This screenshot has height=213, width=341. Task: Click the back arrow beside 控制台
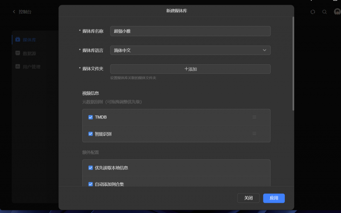pos(14,12)
